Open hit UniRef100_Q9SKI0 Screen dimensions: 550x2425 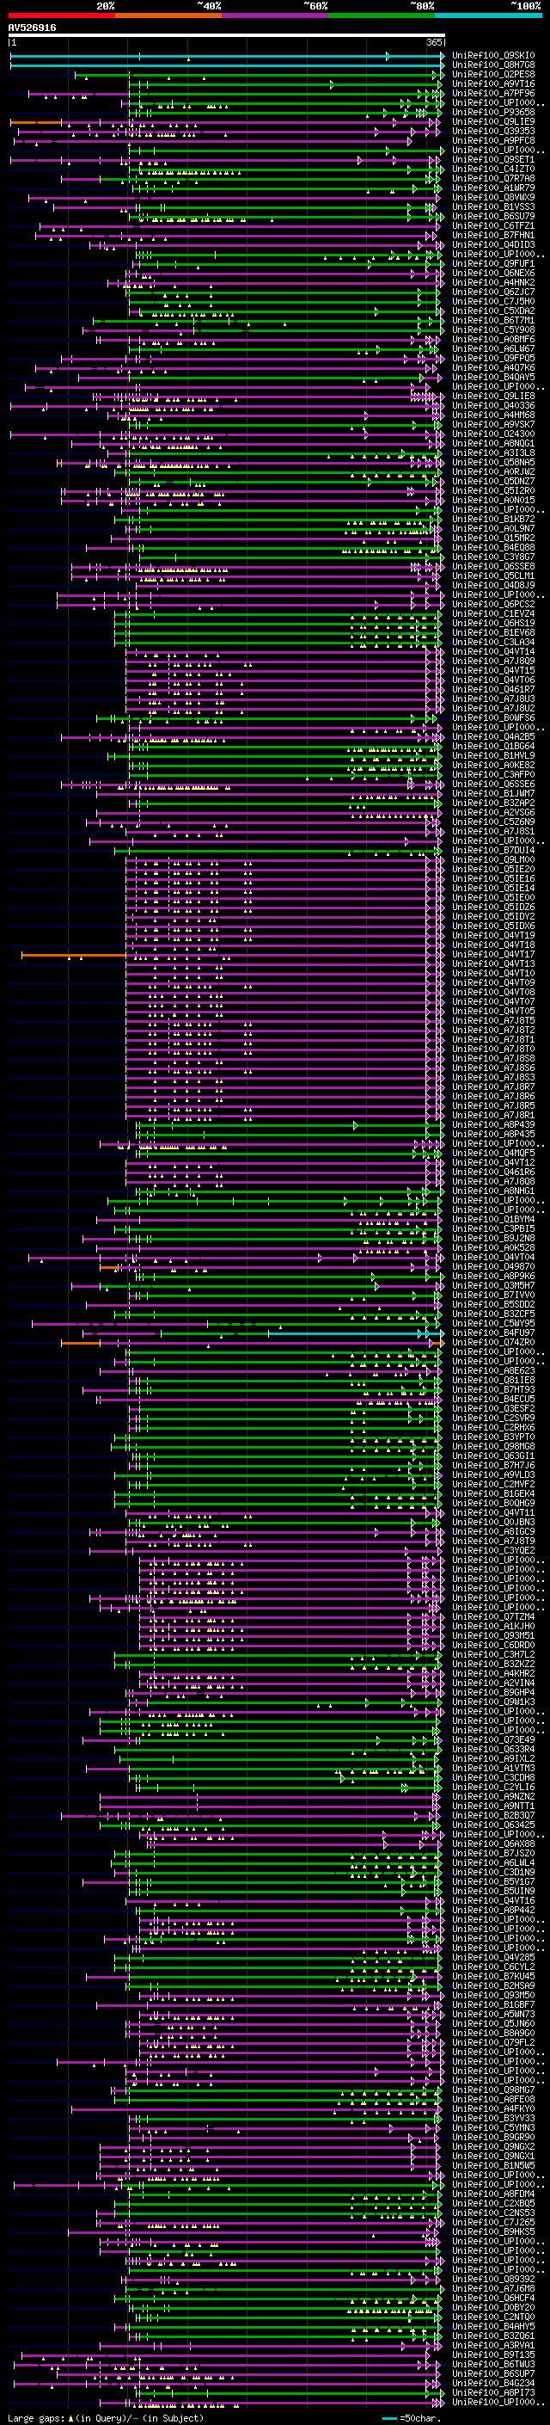[493, 56]
